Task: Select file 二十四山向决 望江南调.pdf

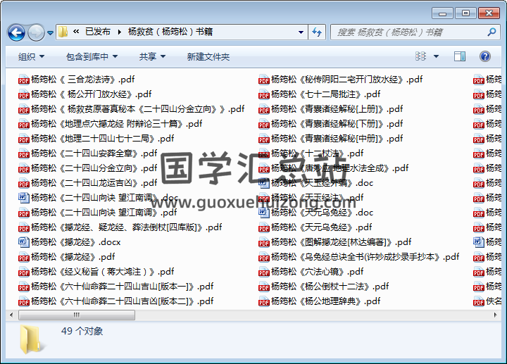Action: click(x=98, y=213)
